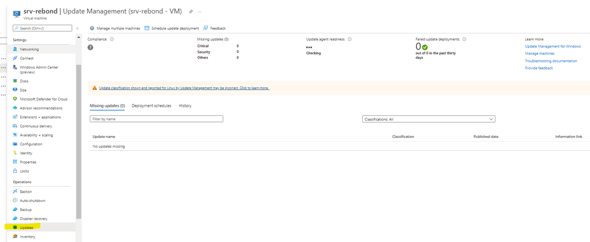The image size is (590, 242).
Task: Open the ellipsis menu beside the title
Action: pos(200,12)
